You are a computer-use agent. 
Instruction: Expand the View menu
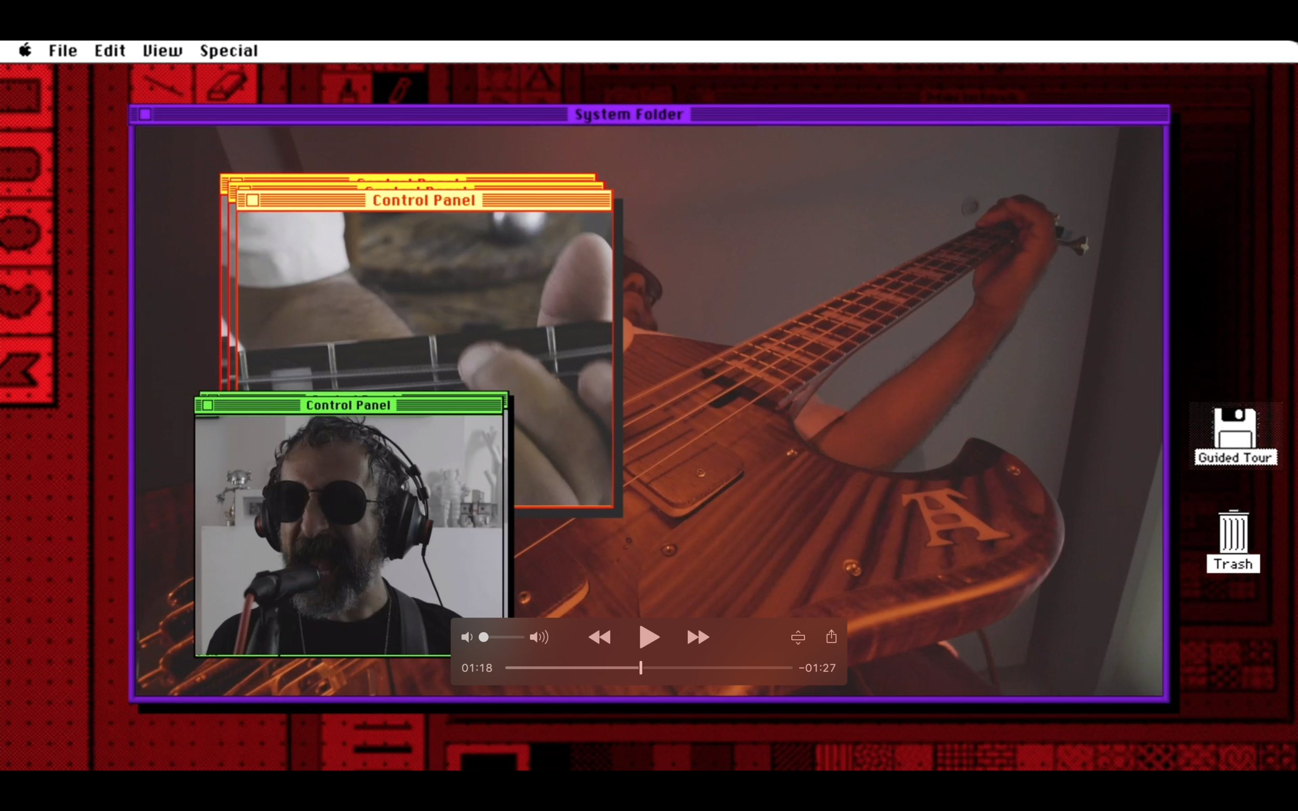(163, 51)
